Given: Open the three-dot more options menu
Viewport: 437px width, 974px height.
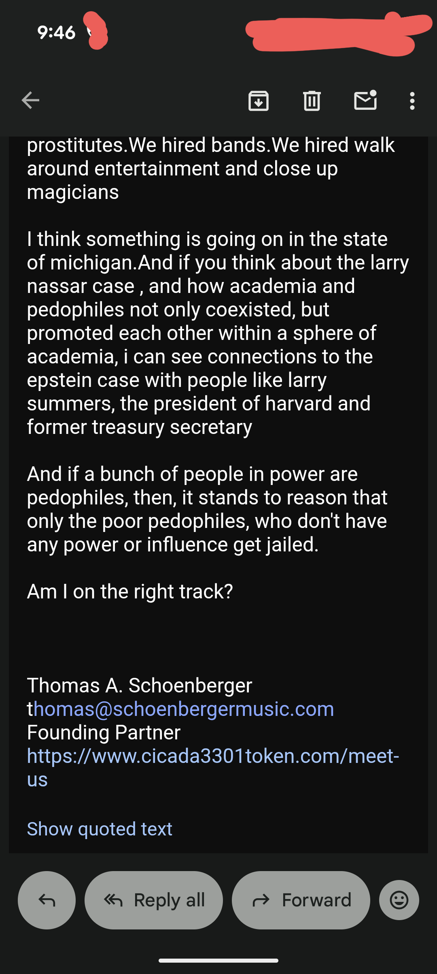Looking at the screenshot, I should [x=412, y=100].
